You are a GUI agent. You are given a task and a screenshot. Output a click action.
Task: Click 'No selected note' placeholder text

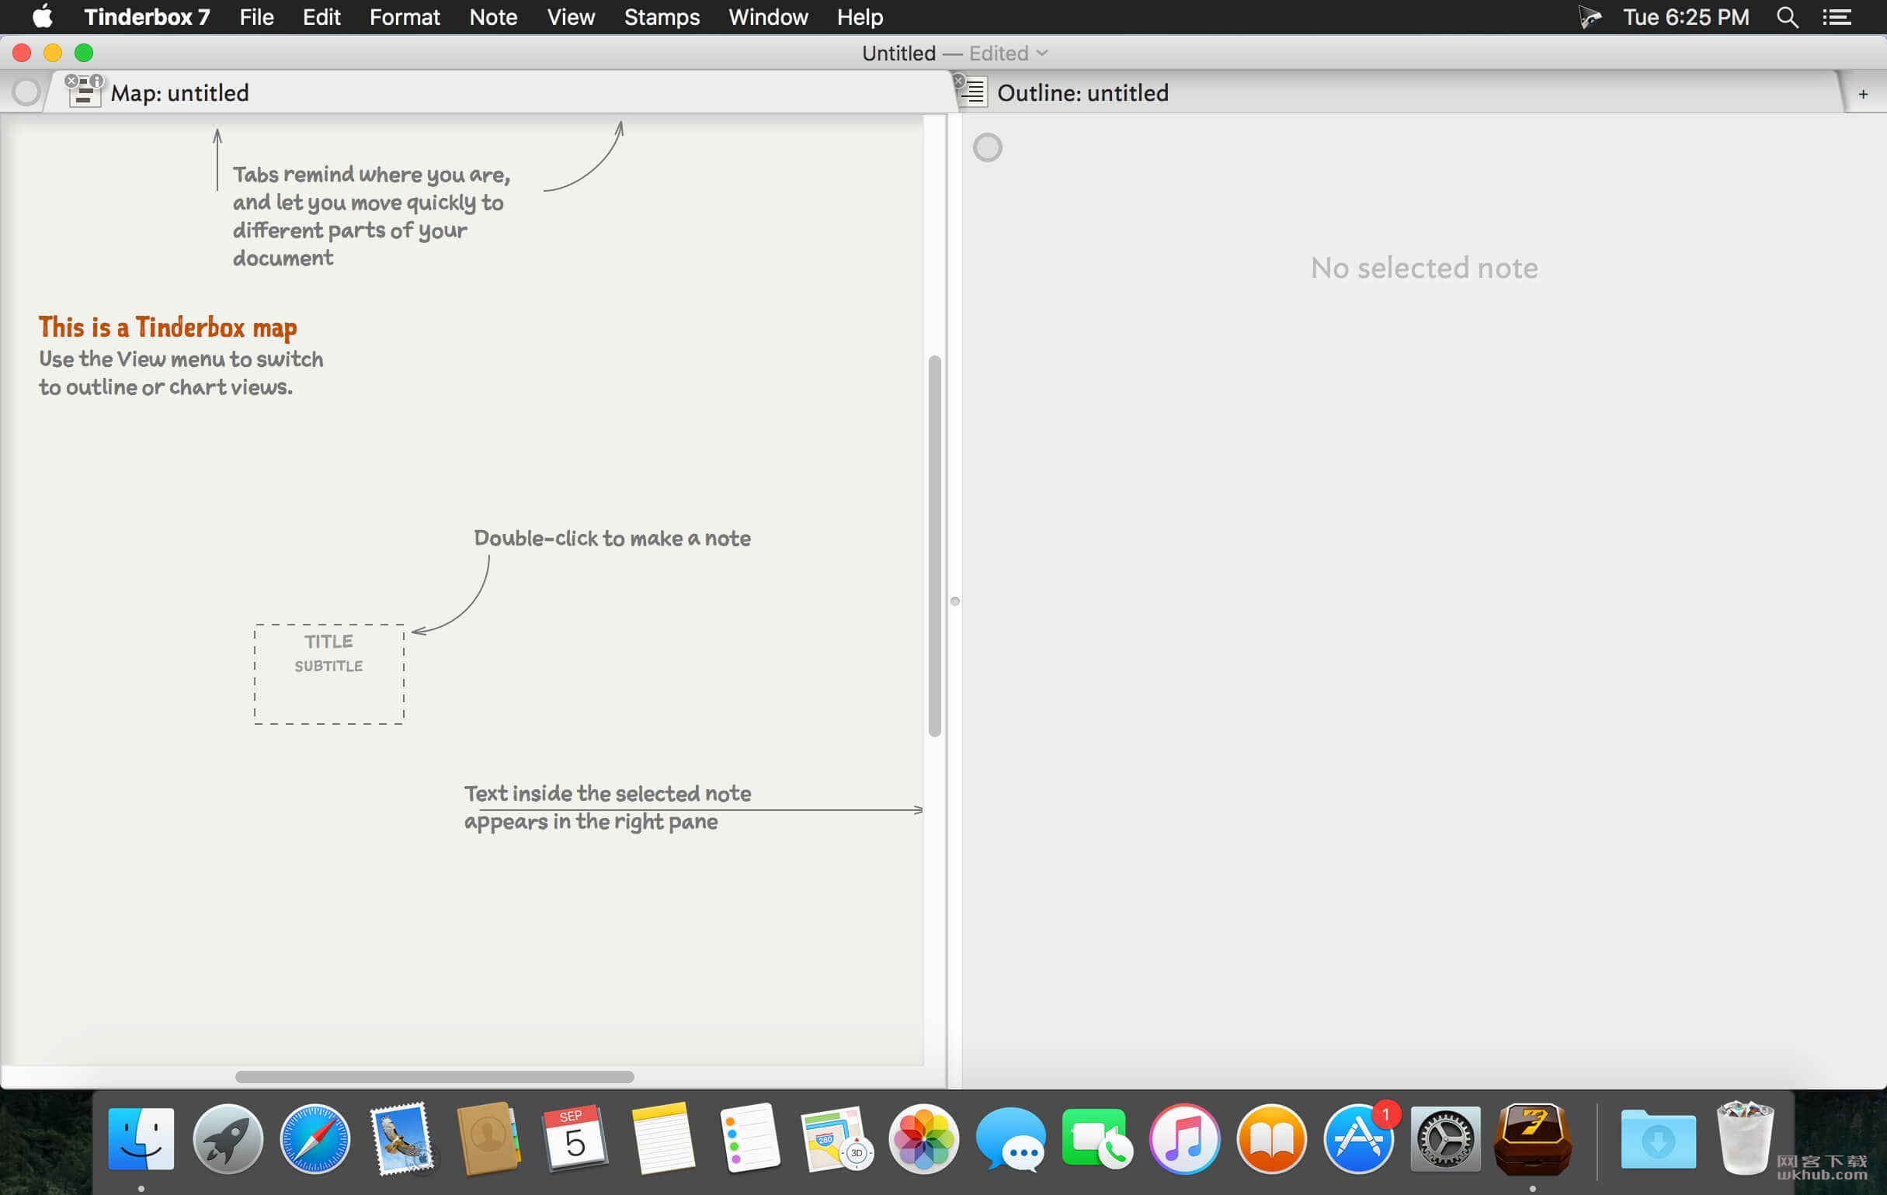pyautogui.click(x=1424, y=268)
